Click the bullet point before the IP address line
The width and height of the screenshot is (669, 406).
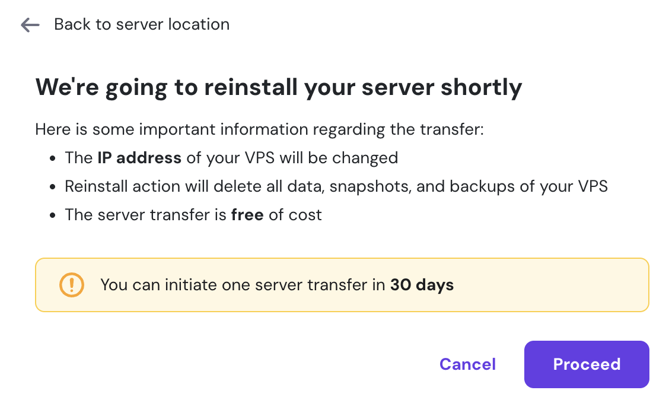tap(53, 159)
